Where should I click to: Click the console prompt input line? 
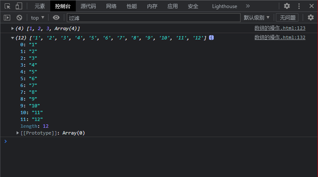click(x=160, y=141)
